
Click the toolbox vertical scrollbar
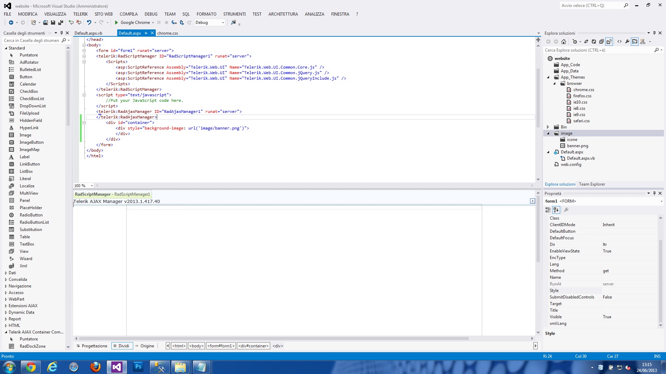(x=68, y=88)
